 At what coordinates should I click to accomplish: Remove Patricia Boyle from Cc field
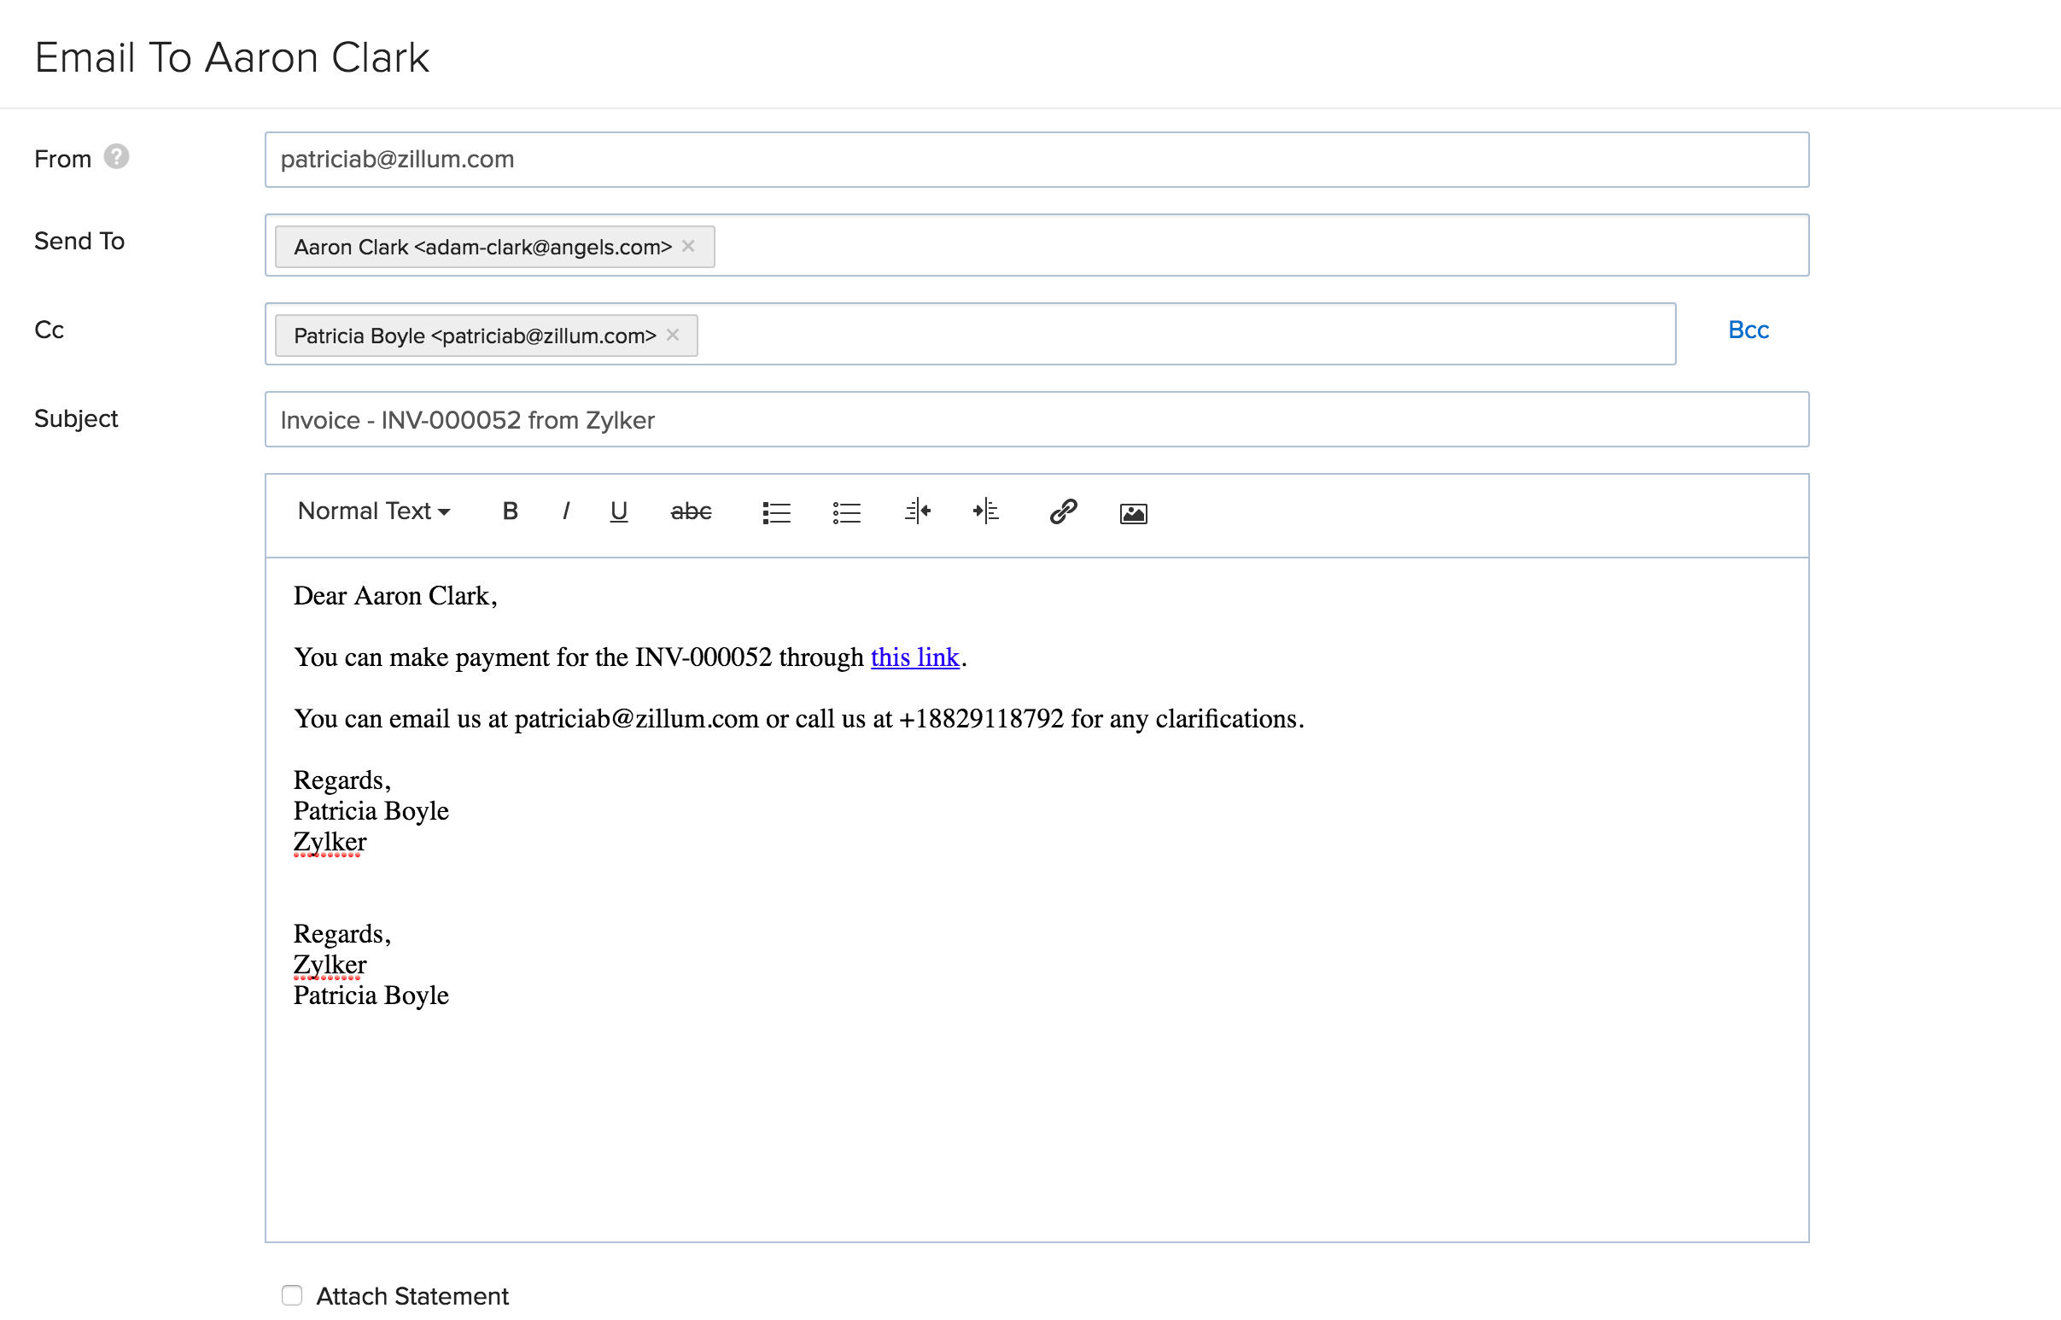[x=673, y=335]
